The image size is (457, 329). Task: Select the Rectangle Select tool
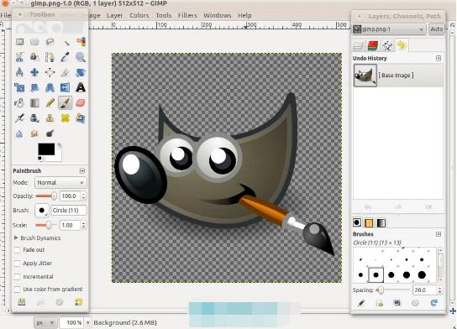[x=19, y=42]
